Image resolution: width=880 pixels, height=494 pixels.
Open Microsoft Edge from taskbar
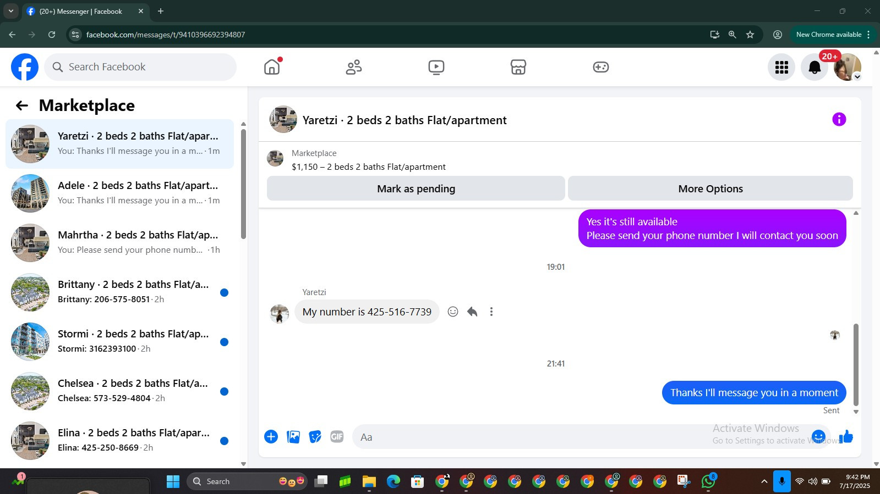393,482
